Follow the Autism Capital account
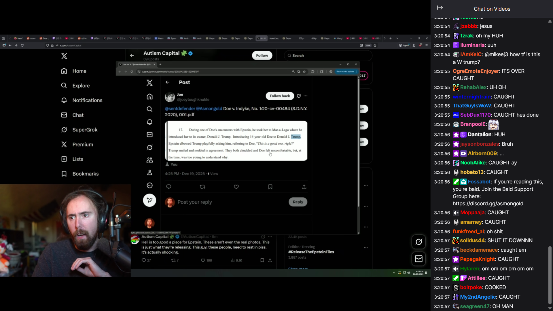 coord(262,55)
